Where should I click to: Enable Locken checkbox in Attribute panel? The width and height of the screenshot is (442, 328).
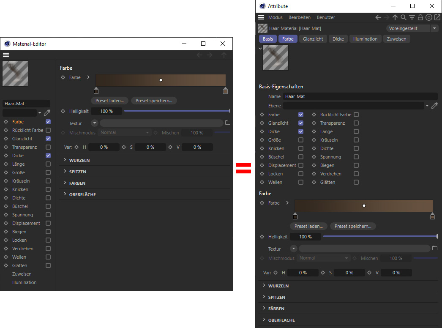pyautogui.click(x=301, y=174)
